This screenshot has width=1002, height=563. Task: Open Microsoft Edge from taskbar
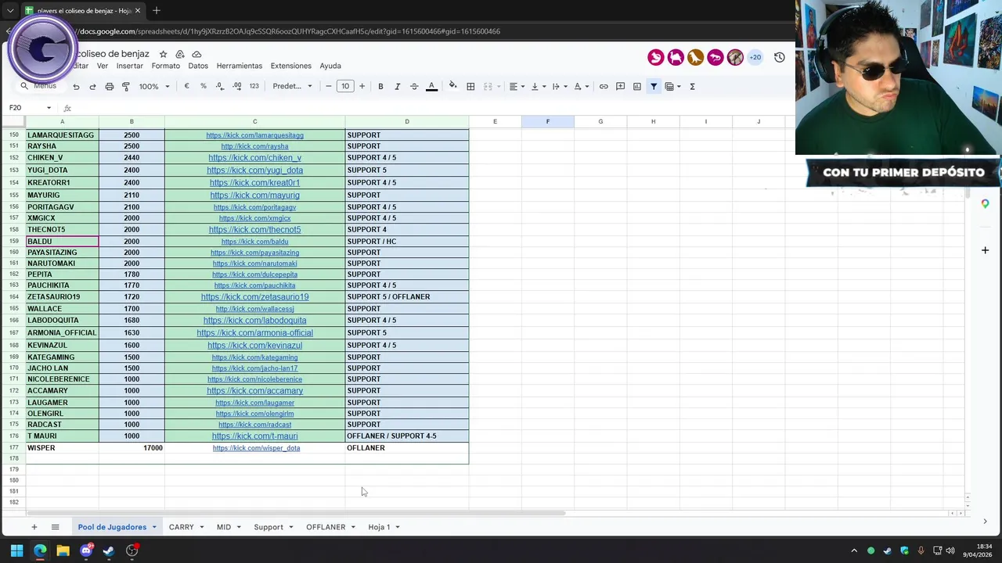(40, 550)
